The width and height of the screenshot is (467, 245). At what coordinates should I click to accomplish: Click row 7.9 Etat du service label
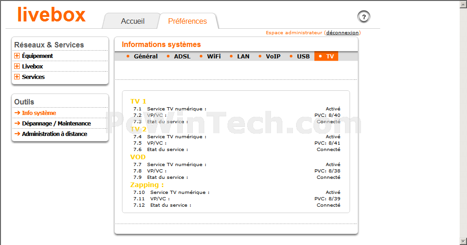pos(167,177)
